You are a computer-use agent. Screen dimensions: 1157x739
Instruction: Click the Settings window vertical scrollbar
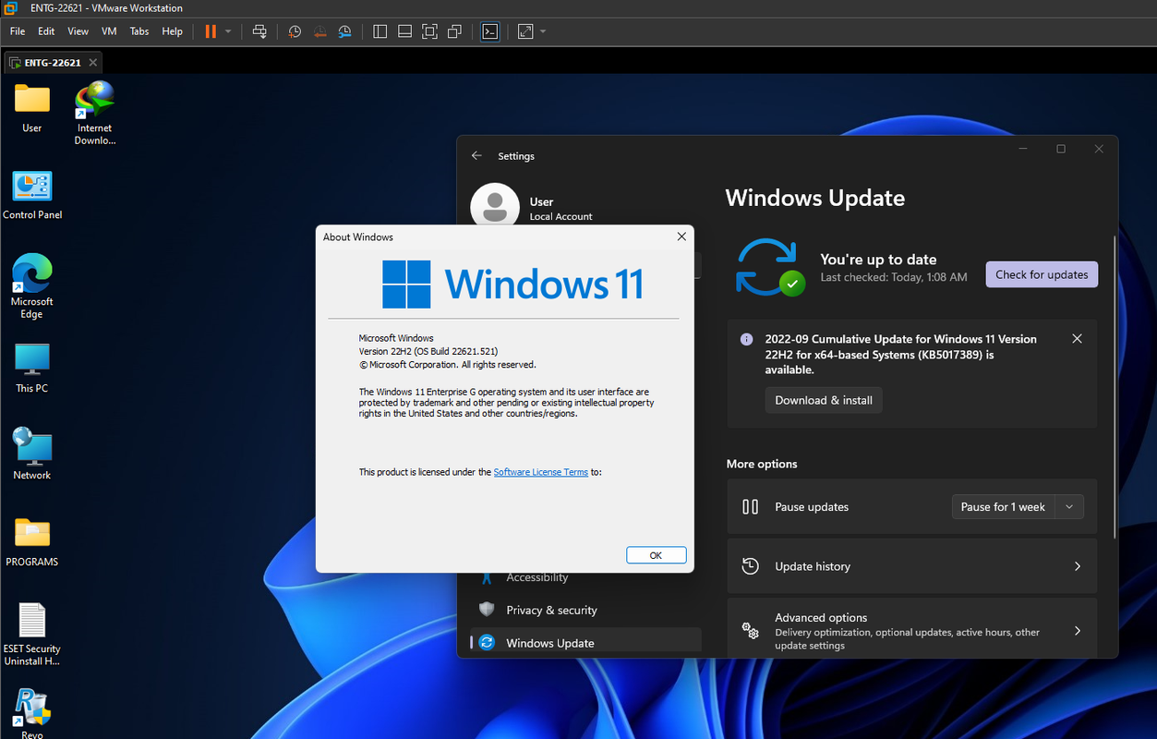click(x=1115, y=388)
